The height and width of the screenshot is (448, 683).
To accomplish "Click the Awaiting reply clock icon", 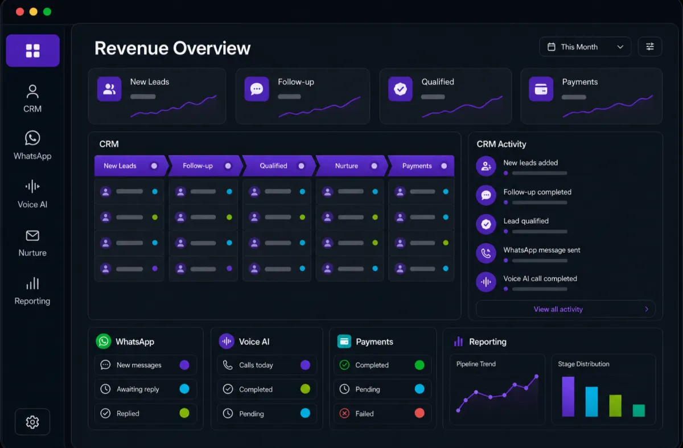I will click(105, 389).
